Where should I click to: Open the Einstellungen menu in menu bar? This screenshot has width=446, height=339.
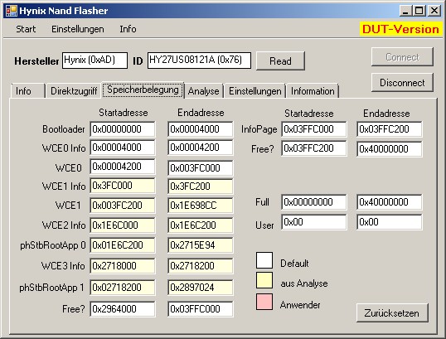(x=77, y=29)
